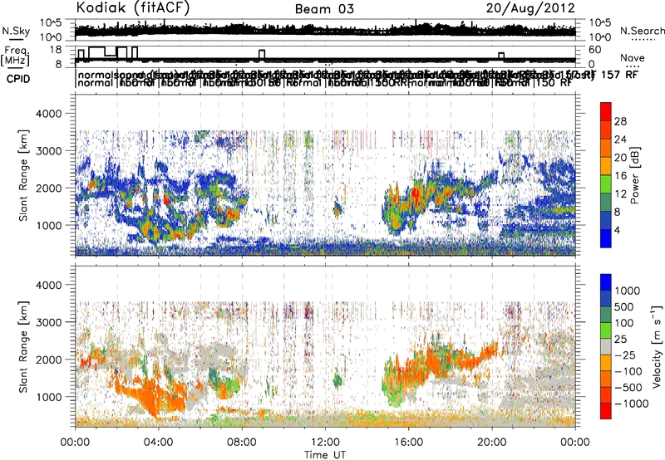
Task: Click the "Power [dB]" colorbar title
Action: click(x=634, y=175)
